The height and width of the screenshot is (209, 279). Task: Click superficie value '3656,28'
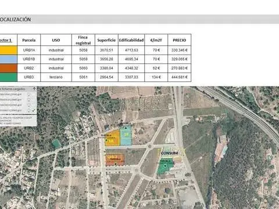point(106,59)
